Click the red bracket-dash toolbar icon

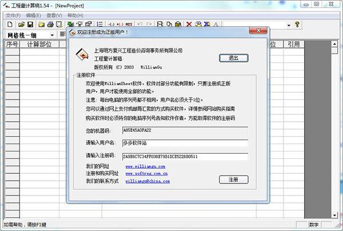tap(120, 24)
